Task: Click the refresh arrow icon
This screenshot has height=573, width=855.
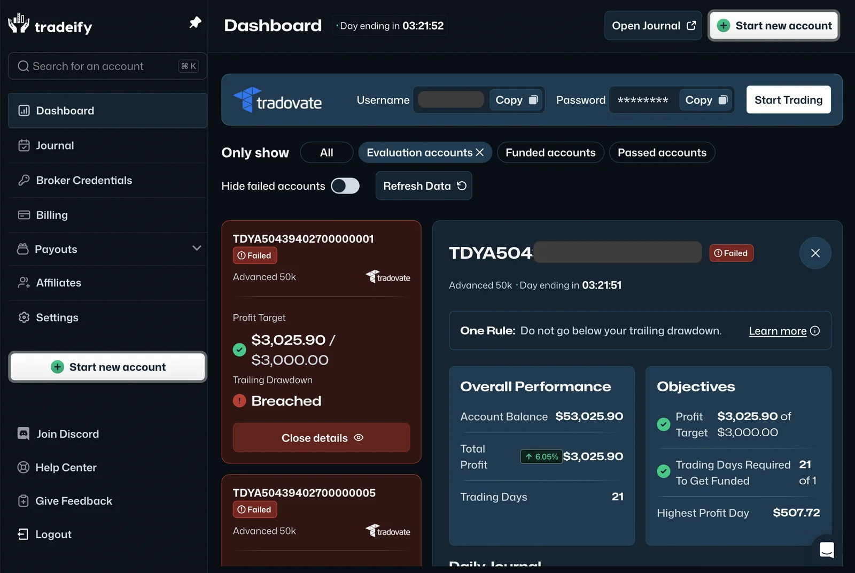Action: pyautogui.click(x=462, y=186)
